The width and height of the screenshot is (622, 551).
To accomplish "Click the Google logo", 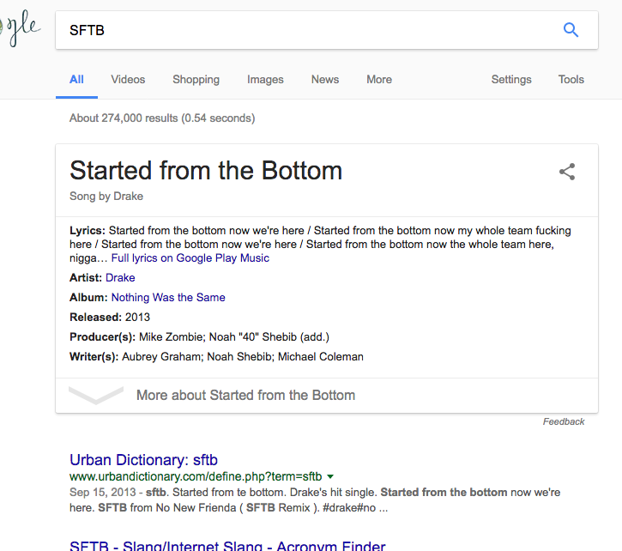I will point(20,27).
